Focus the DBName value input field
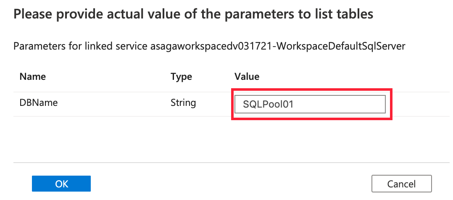Image resolution: width=453 pixels, height=200 pixels. pyautogui.click(x=310, y=104)
